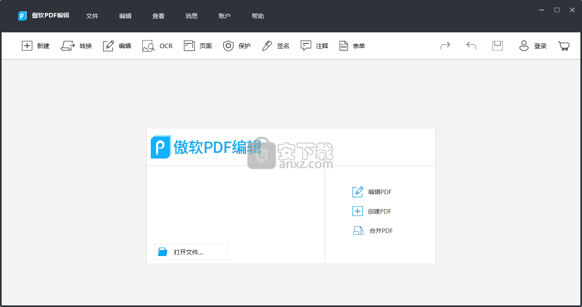582x307 pixels.
Task: Click the 合并PDF link text
Action: (x=381, y=231)
